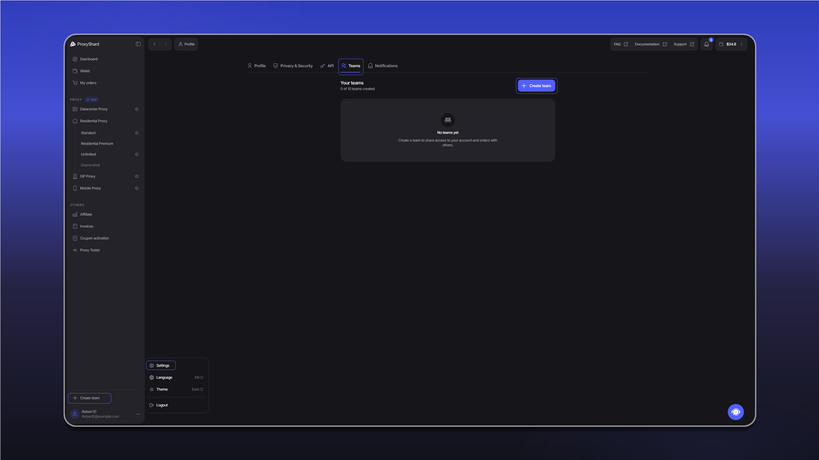
Task: Open the three-dots menu beside Robert El
Action: [x=138, y=414]
